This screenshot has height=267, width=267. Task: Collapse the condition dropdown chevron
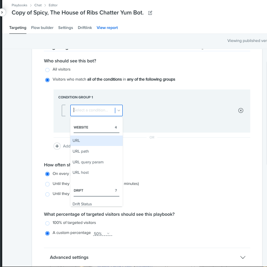(119, 110)
